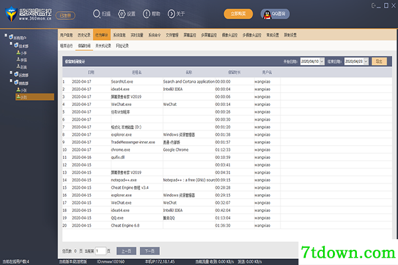Click the QQ penguin icon in QQ咨询

coord(267,15)
